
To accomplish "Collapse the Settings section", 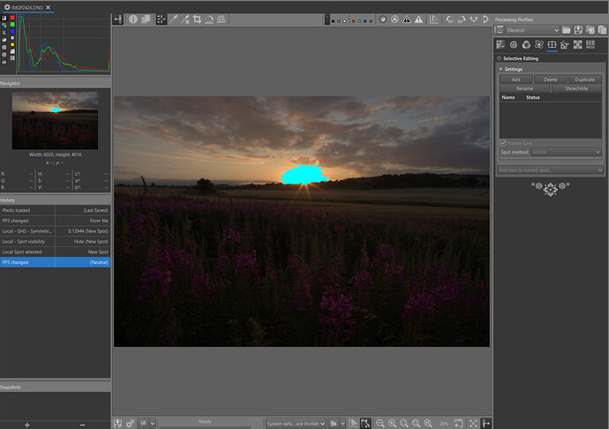I will click(x=501, y=69).
